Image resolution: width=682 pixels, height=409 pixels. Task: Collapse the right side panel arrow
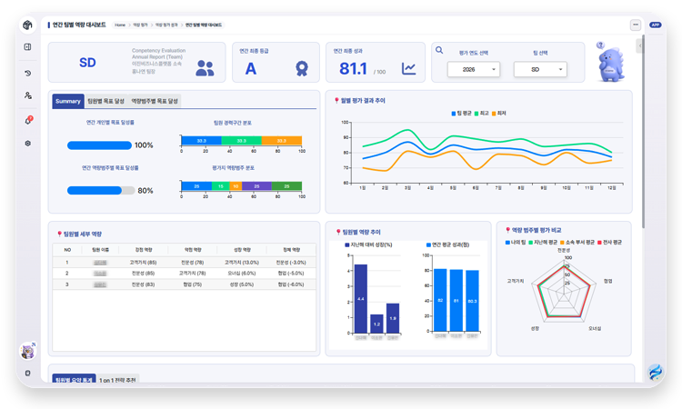pos(640,45)
